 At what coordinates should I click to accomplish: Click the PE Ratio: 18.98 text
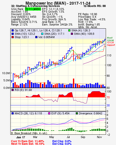point(88,14)
